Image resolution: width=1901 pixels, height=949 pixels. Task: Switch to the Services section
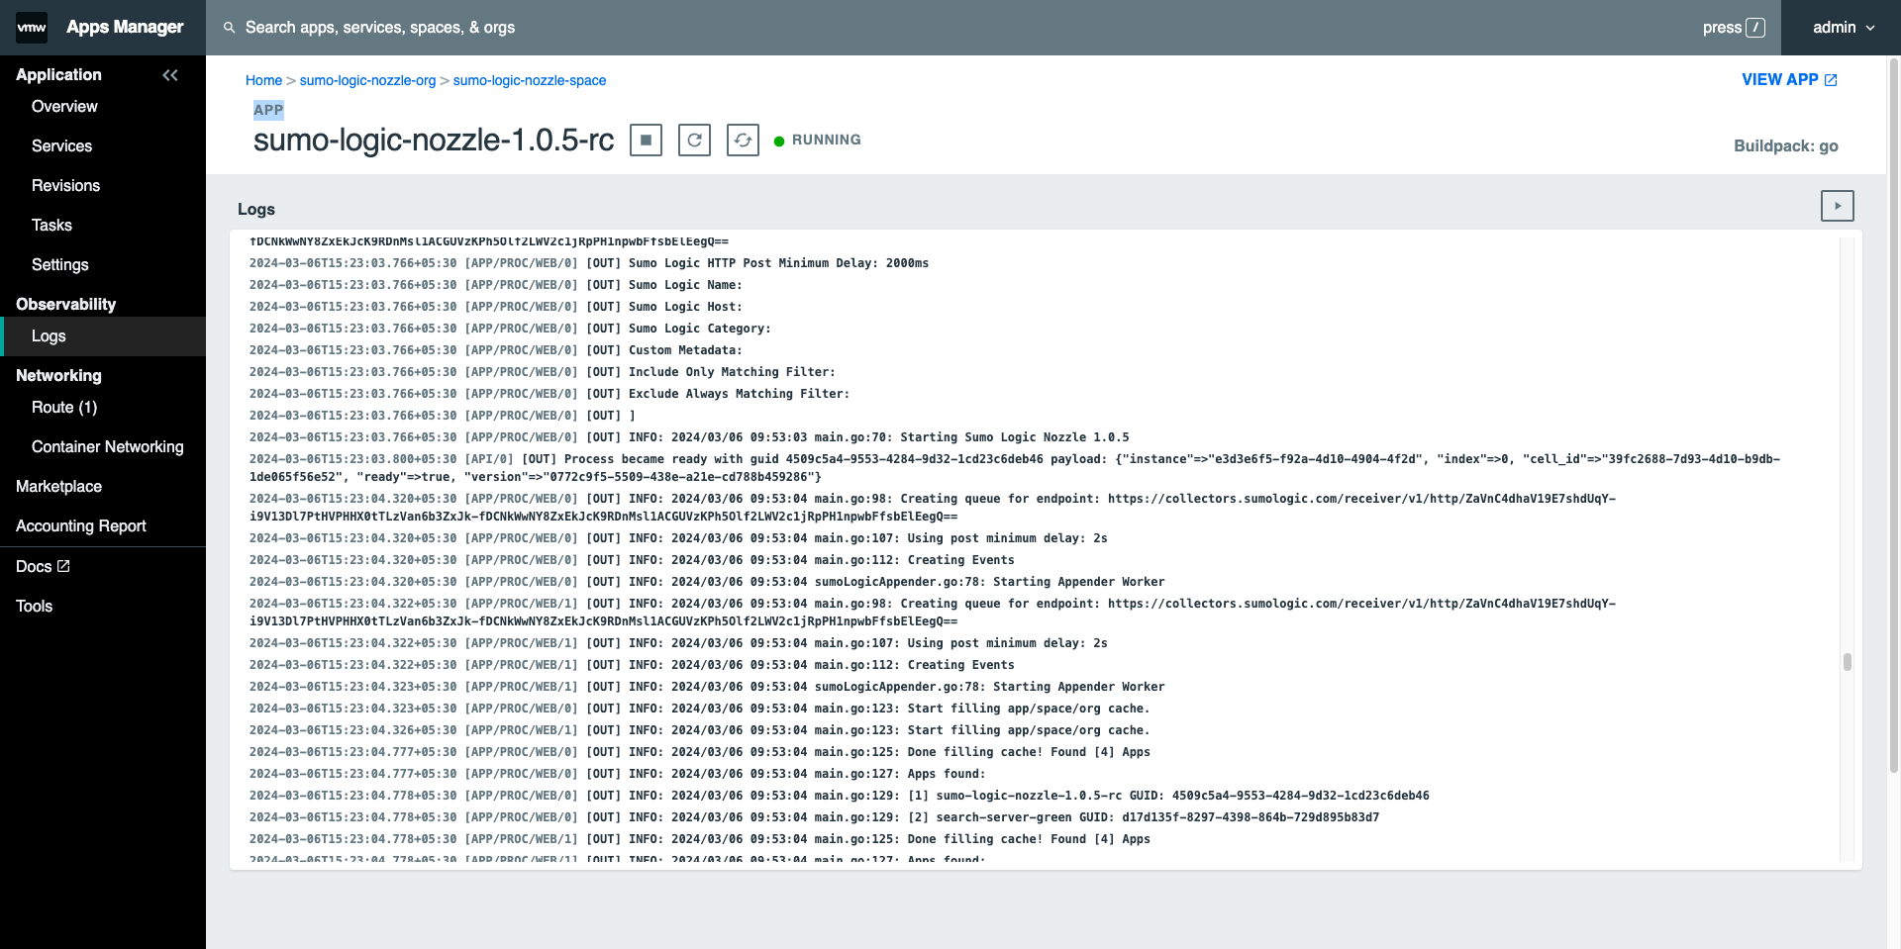(61, 145)
